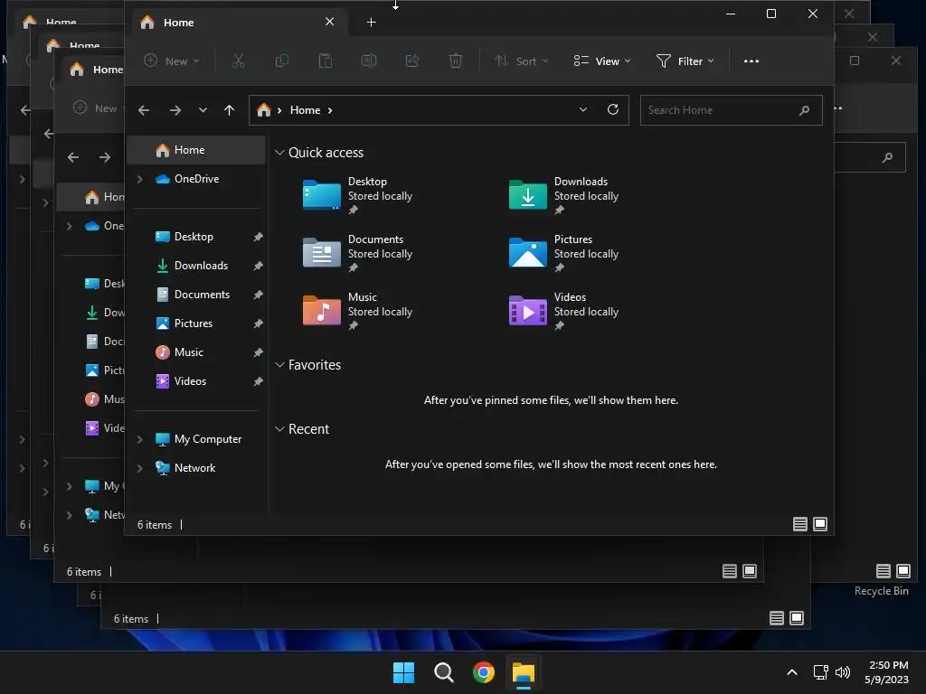
Task: Unpin Music via its sidebar pin icon
Action: click(x=258, y=352)
